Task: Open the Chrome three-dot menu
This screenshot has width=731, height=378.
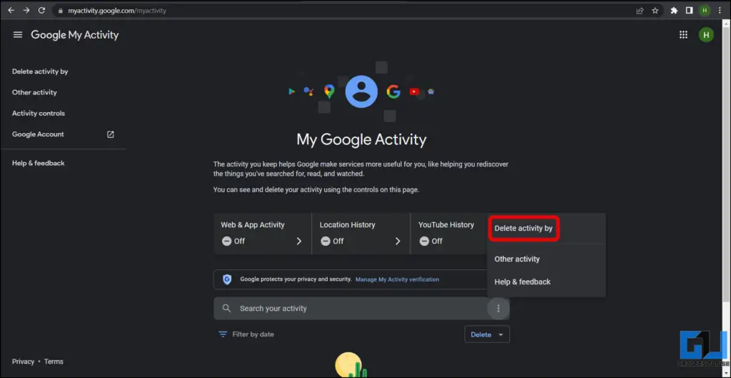Action: click(x=720, y=10)
